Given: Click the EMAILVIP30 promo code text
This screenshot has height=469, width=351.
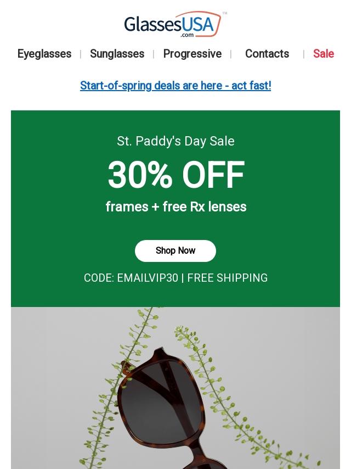Looking at the screenshot, I should click(147, 278).
